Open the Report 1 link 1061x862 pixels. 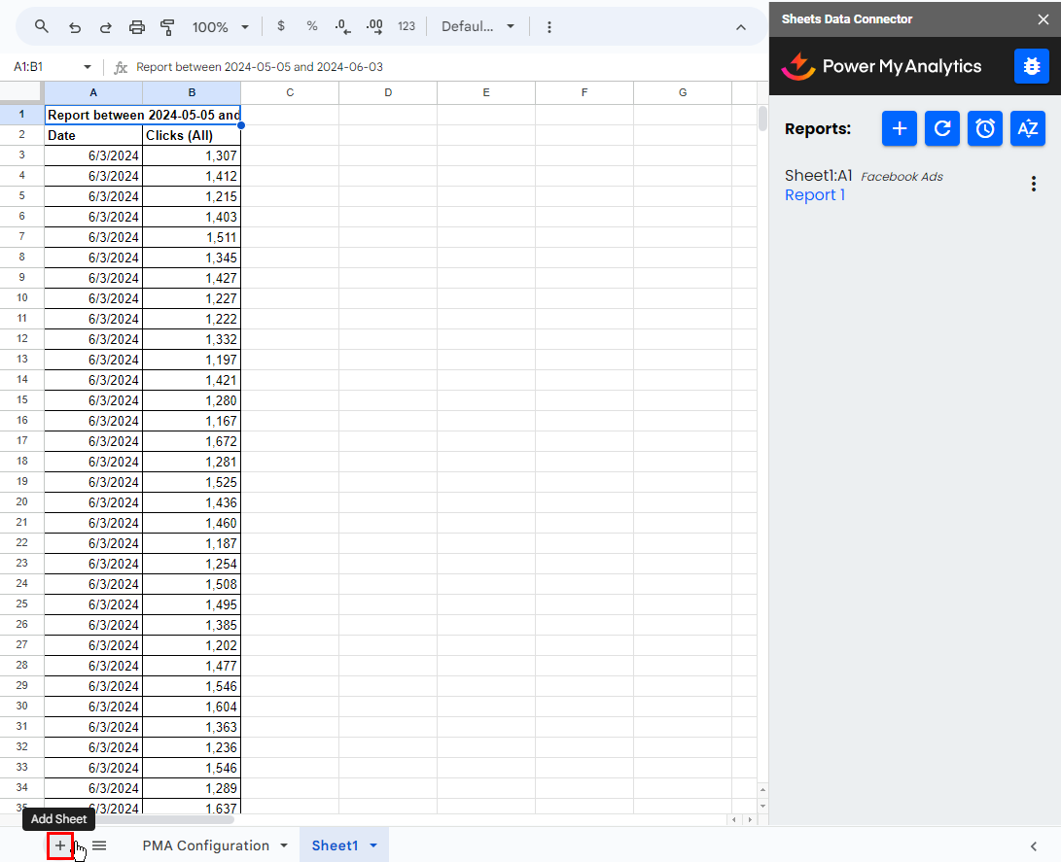pos(815,195)
